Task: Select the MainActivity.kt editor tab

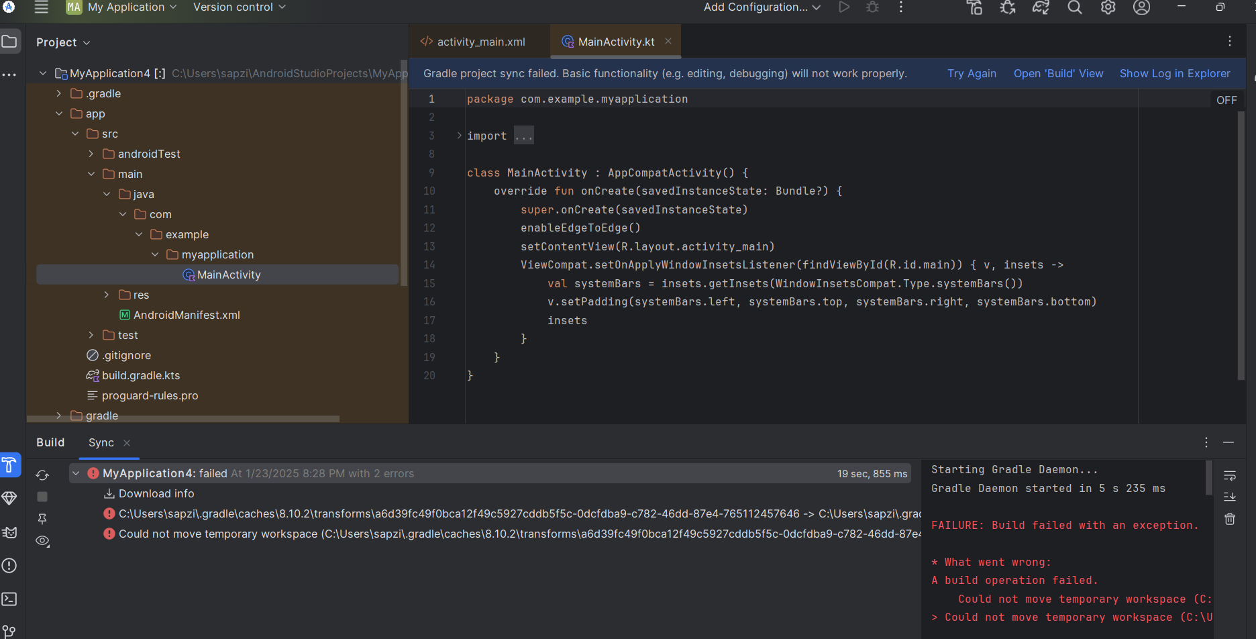Action: pyautogui.click(x=616, y=42)
